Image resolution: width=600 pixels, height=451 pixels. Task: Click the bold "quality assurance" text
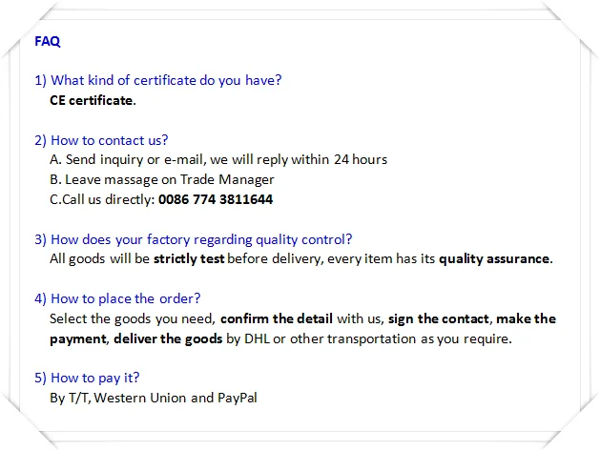coord(494,258)
